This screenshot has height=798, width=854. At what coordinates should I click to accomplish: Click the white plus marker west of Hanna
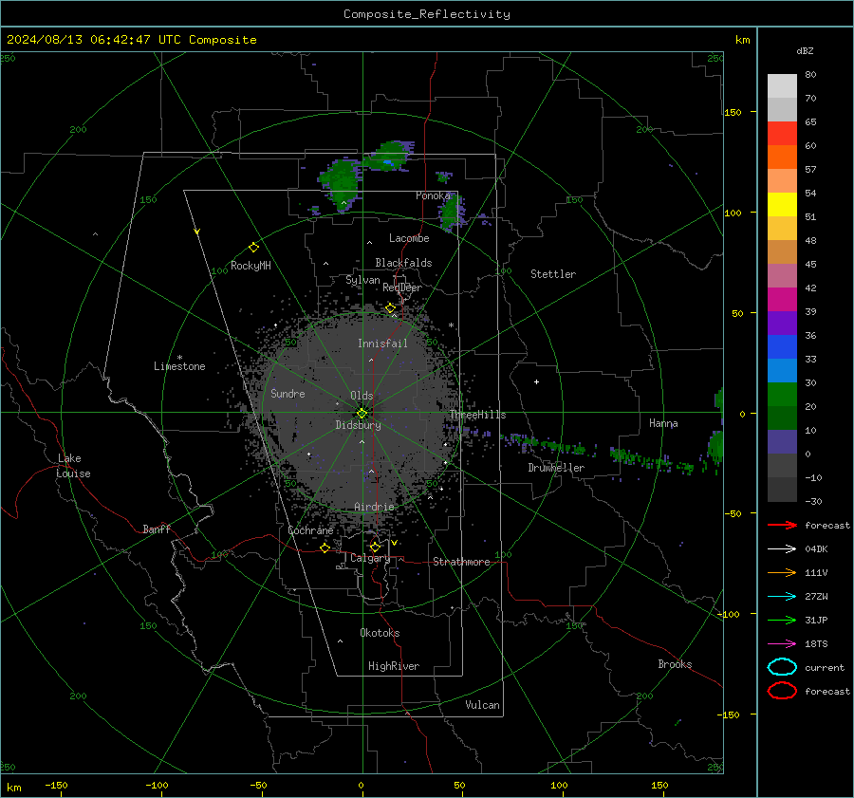click(536, 381)
